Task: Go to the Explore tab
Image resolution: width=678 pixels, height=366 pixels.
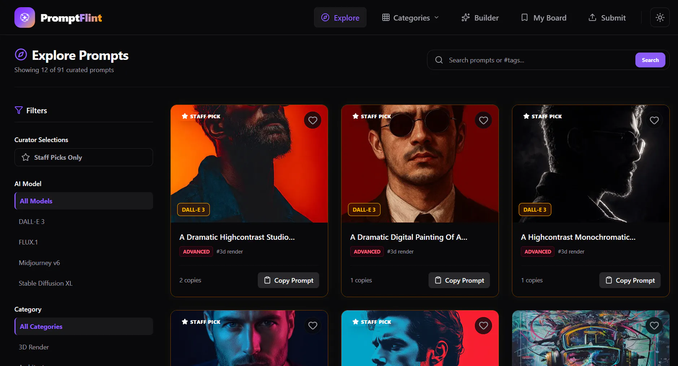Action: 340,17
